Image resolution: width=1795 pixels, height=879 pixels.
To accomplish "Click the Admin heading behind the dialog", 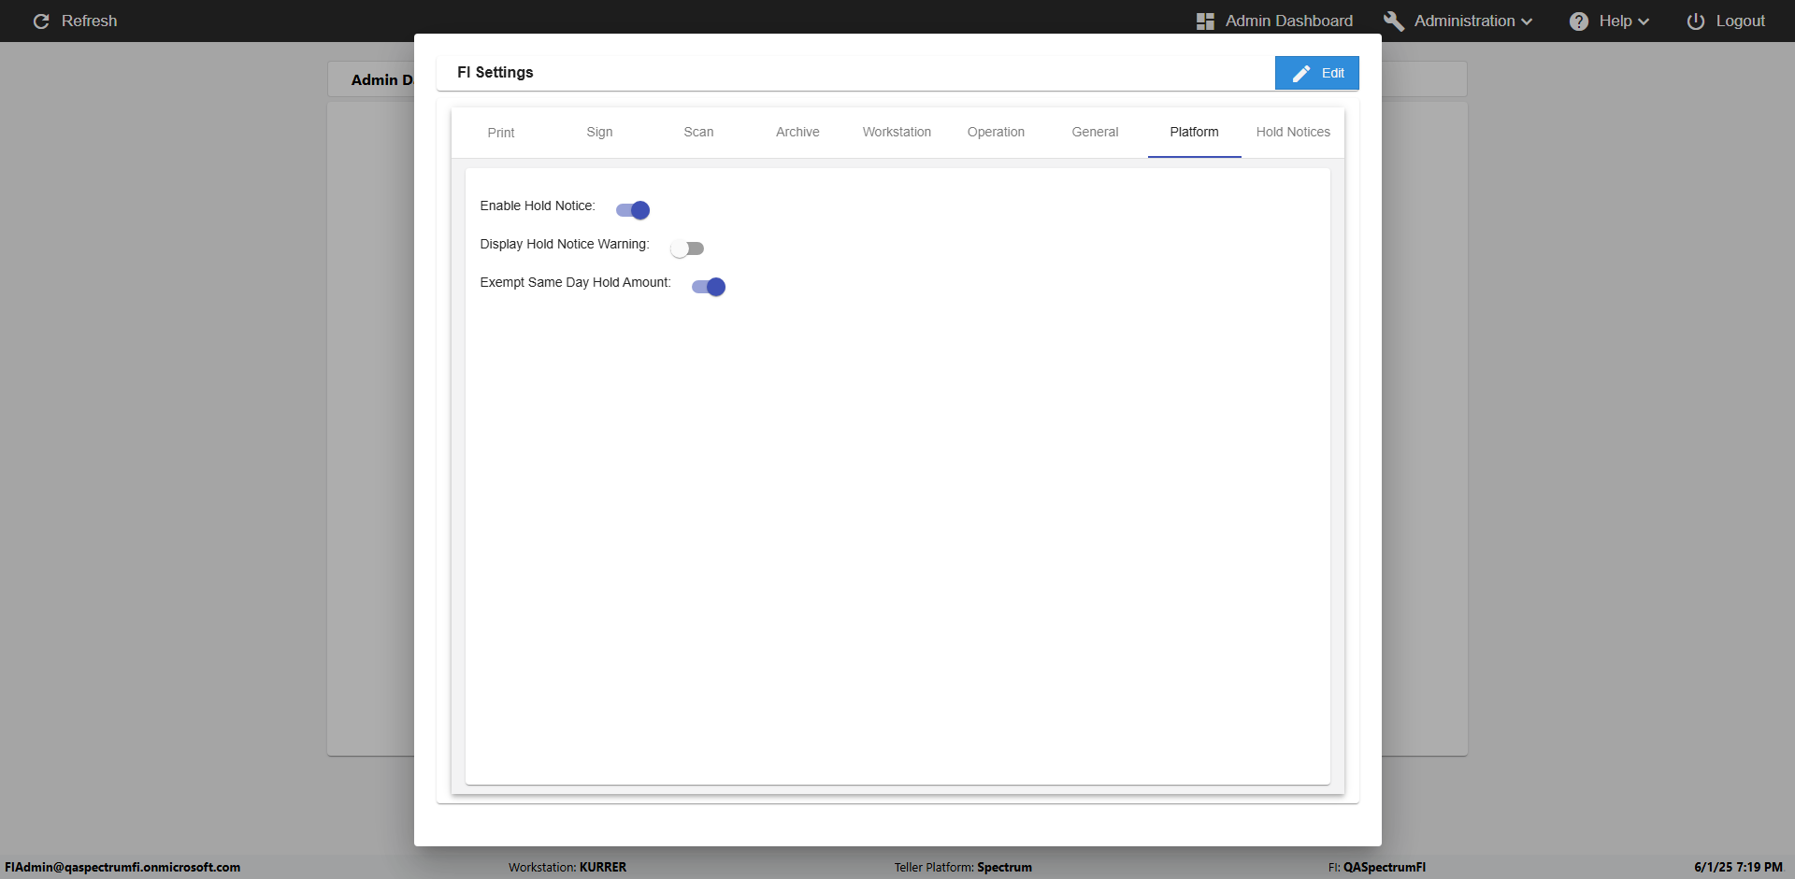I will [x=381, y=80].
